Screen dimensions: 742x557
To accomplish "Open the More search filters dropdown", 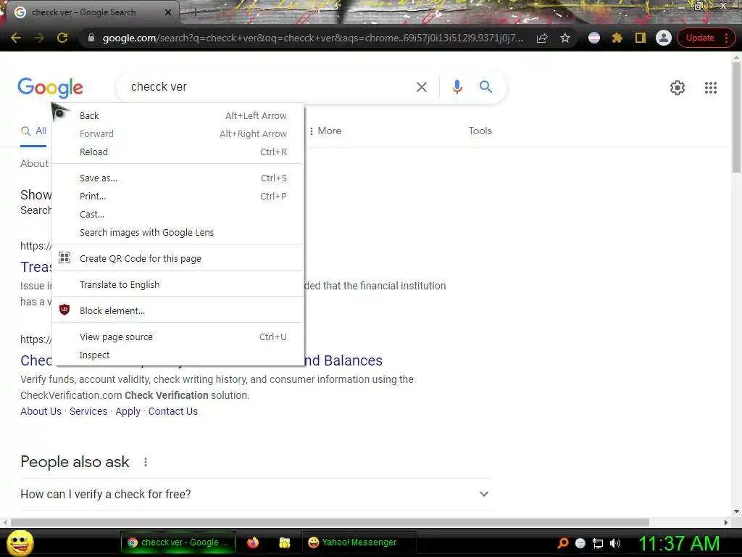I will pos(325,131).
